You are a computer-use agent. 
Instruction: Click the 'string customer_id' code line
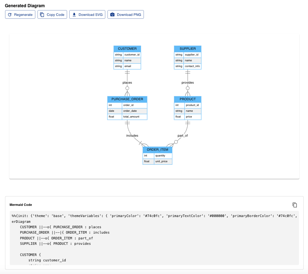click(x=47, y=260)
